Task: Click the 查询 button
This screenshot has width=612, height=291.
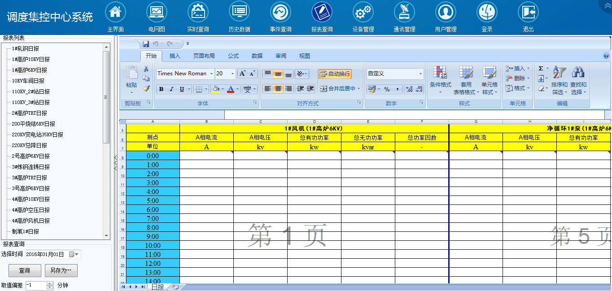Action: click(x=24, y=270)
